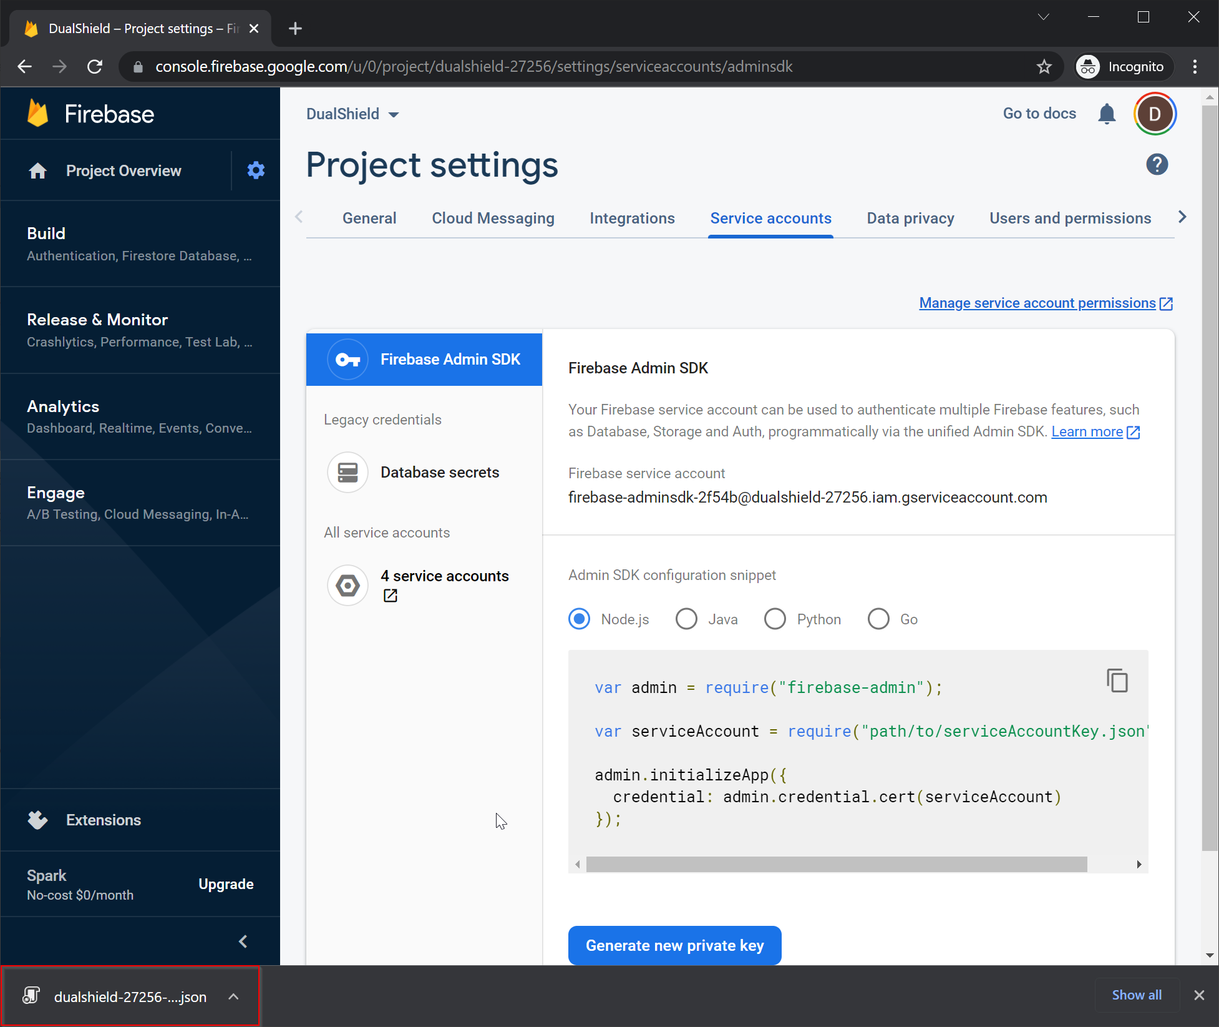
Task: Click the Database secrets icon
Action: click(x=347, y=473)
